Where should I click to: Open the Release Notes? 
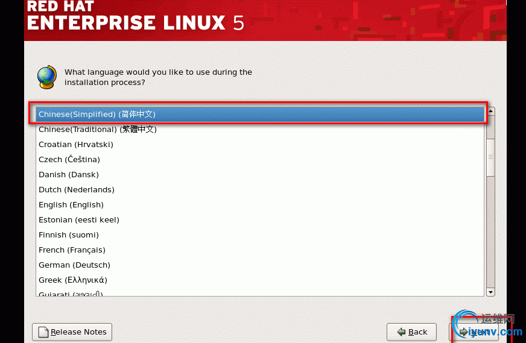[72, 332]
